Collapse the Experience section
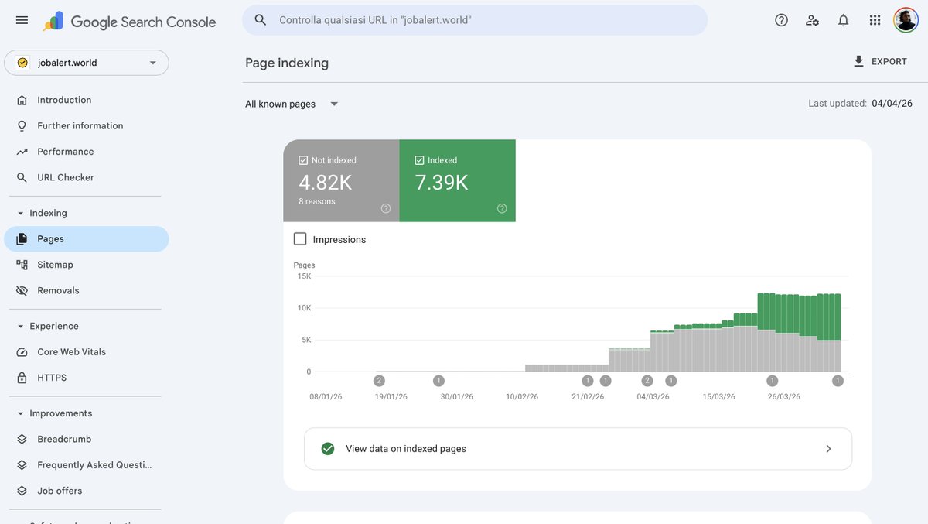Viewport: 928px width, 524px height. (20, 326)
